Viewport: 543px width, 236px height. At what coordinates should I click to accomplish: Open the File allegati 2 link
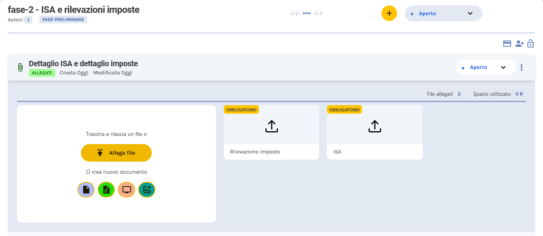445,93
